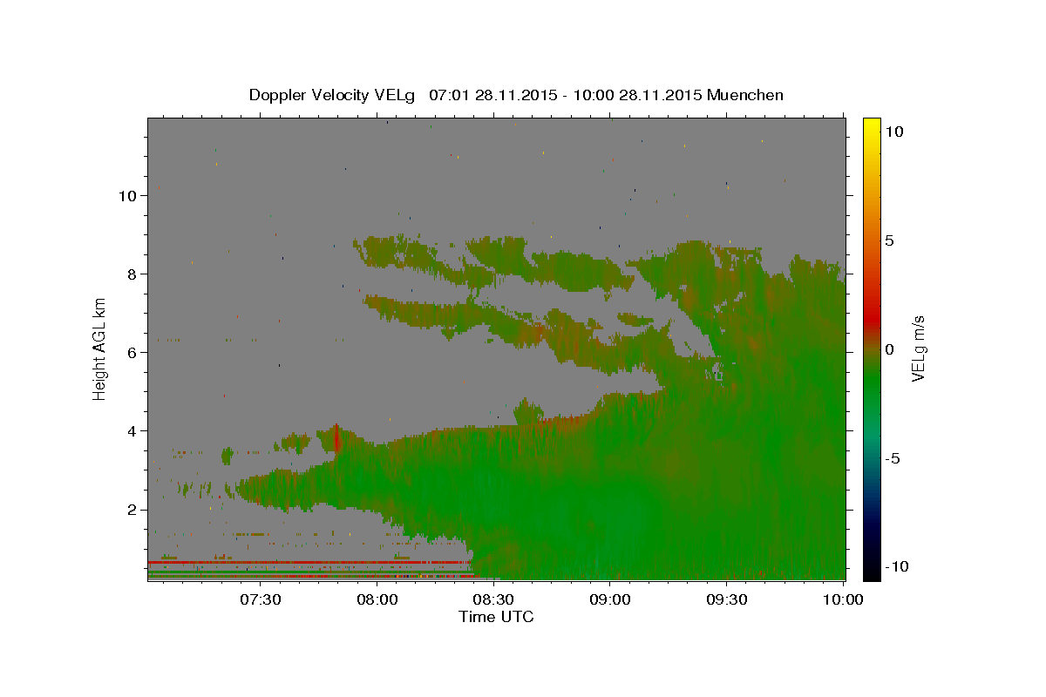Click the 'VELg m/s' colorbar label

(918, 348)
